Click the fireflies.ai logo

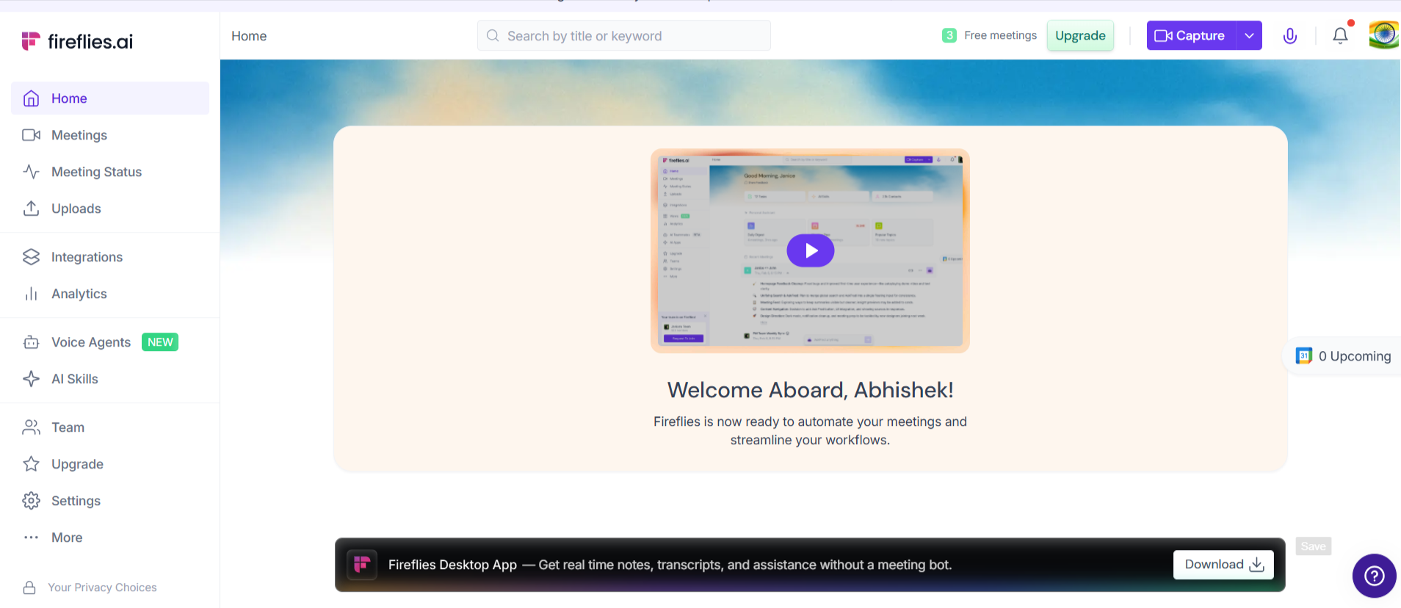pos(77,41)
